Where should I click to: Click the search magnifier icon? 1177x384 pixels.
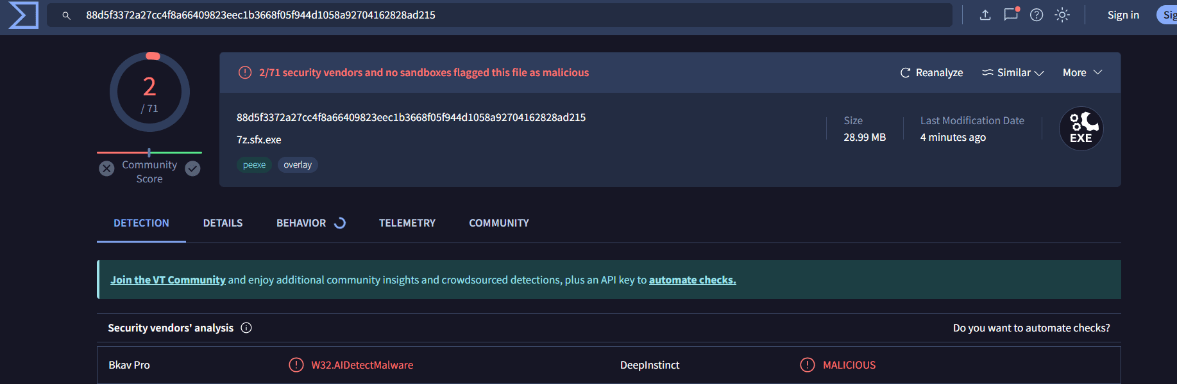click(66, 15)
